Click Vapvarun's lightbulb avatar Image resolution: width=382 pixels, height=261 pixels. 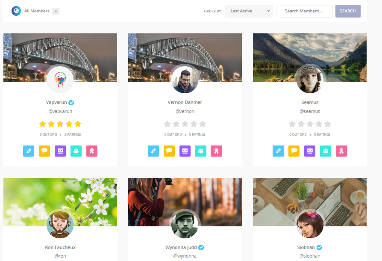point(60,80)
